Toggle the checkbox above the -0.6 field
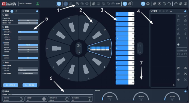Image resolution: width=189 pixels, height=103 pixels. pos(3,35)
